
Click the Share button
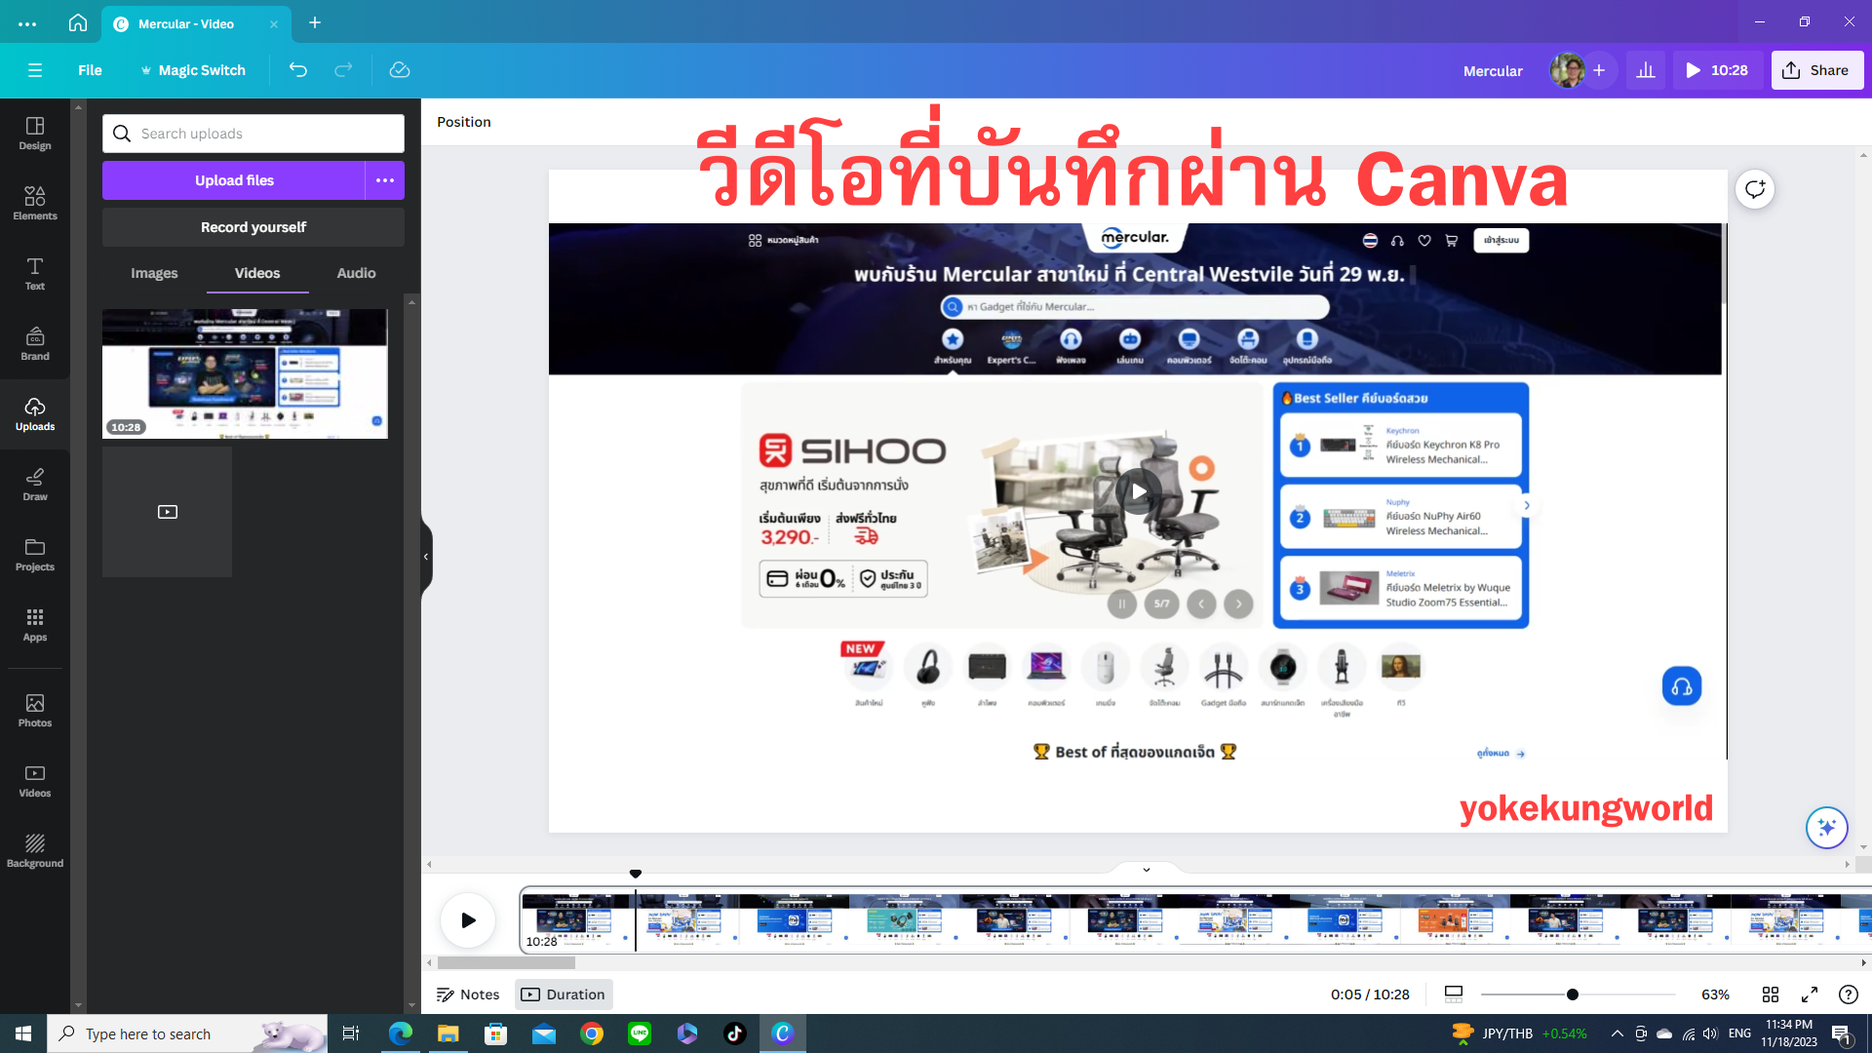click(1816, 70)
